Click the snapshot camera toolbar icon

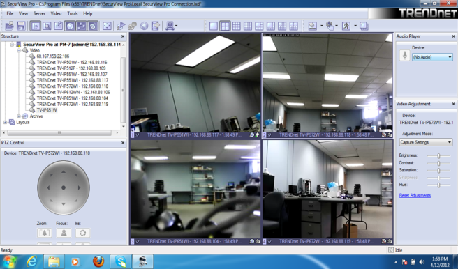[313, 26]
